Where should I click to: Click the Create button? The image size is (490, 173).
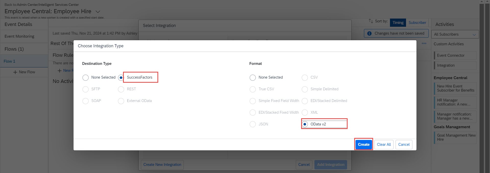(x=364, y=145)
